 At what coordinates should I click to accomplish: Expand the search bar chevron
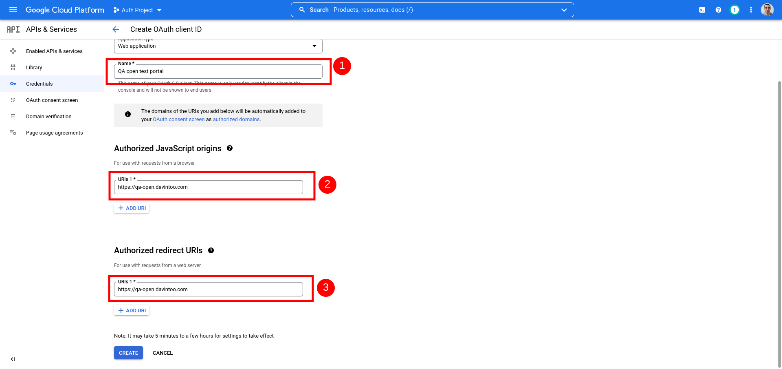point(564,10)
